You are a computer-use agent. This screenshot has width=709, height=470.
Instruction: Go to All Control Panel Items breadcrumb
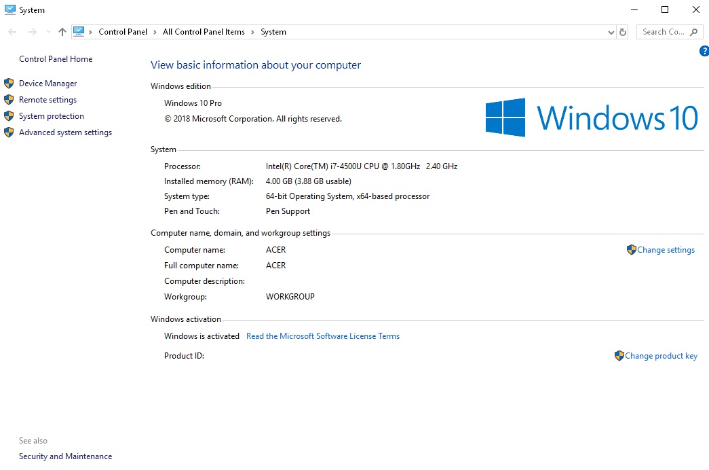204,32
